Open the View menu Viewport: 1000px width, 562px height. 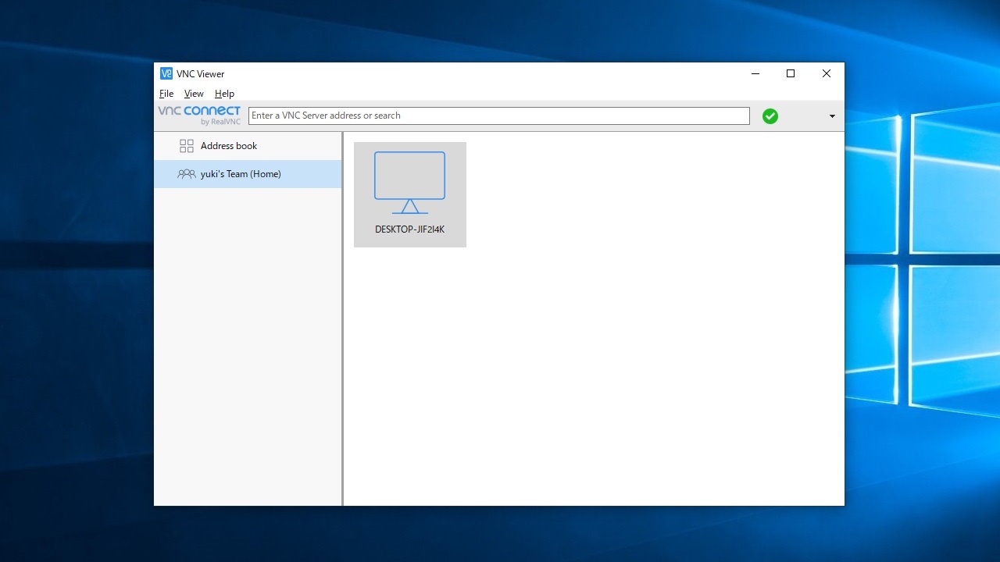tap(194, 94)
